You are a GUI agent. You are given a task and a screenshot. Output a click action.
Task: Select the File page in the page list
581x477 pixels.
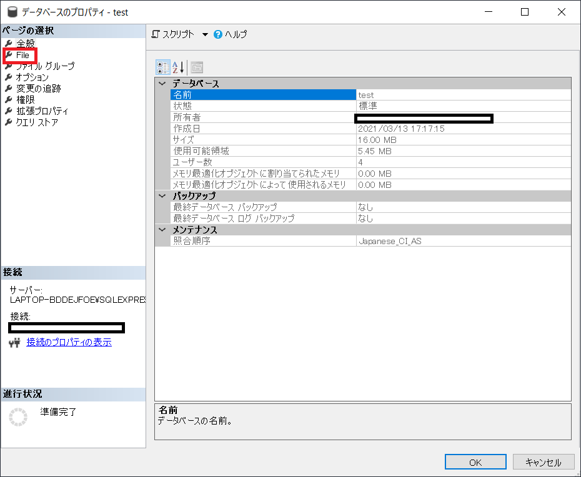point(22,55)
